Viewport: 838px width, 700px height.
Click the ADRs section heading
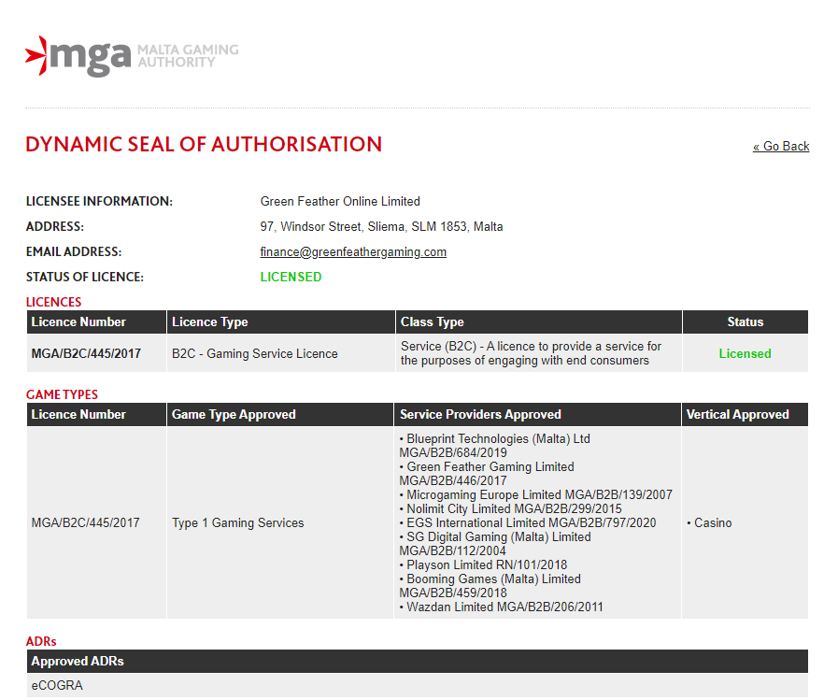pyautogui.click(x=41, y=641)
